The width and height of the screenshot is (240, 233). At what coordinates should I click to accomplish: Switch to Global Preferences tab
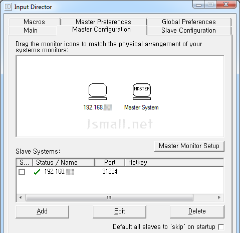coord(189,22)
